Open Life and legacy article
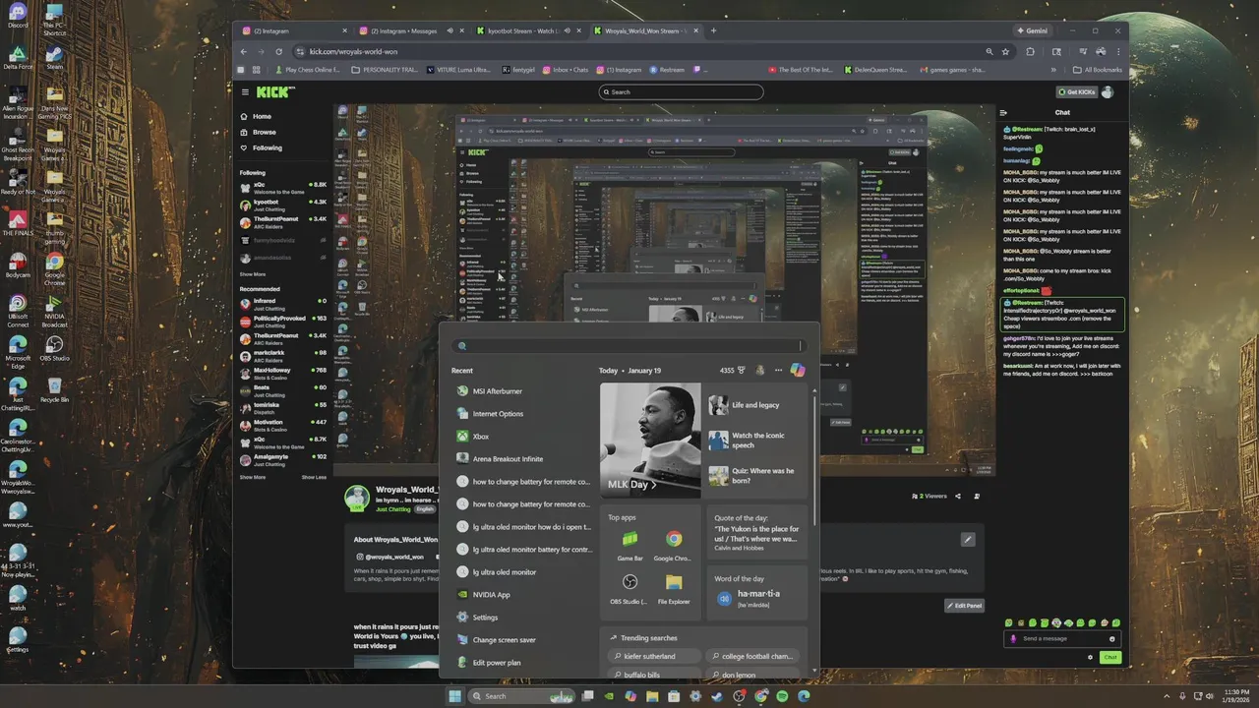Image resolution: width=1259 pixels, height=708 pixels. (755, 405)
